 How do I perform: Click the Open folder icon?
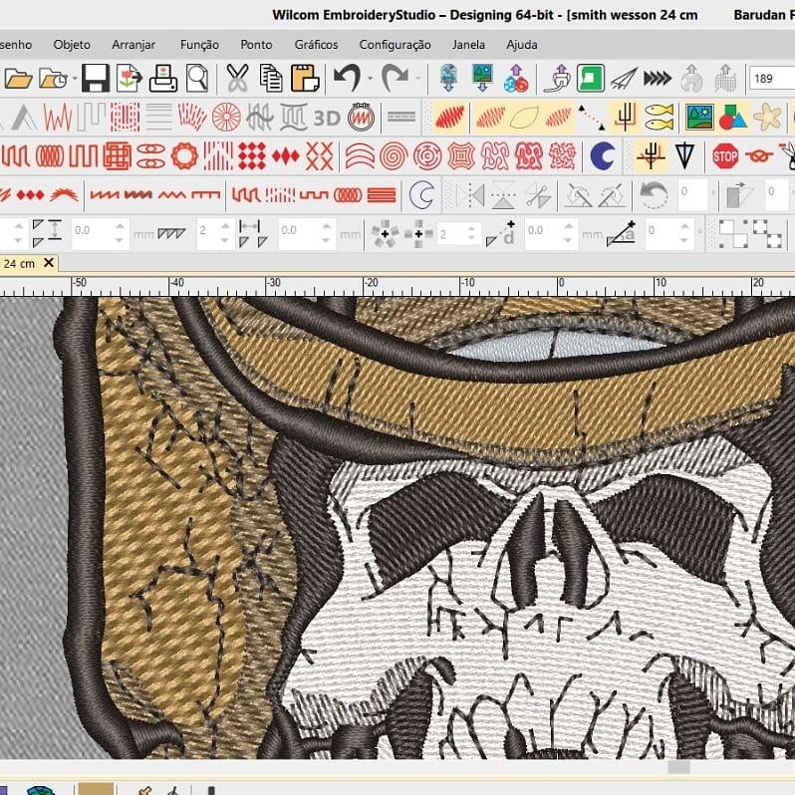point(18,79)
